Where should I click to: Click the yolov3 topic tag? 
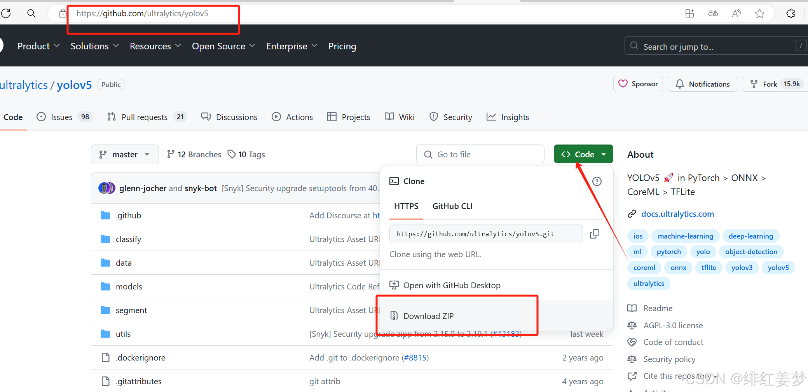pyautogui.click(x=742, y=267)
